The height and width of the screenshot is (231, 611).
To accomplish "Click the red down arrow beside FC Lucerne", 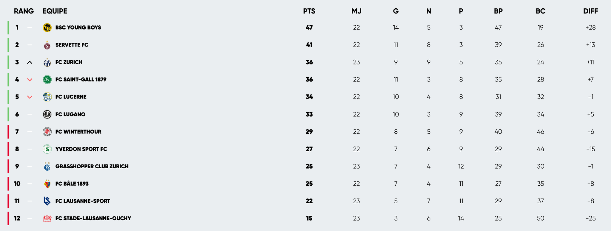I will pos(30,97).
